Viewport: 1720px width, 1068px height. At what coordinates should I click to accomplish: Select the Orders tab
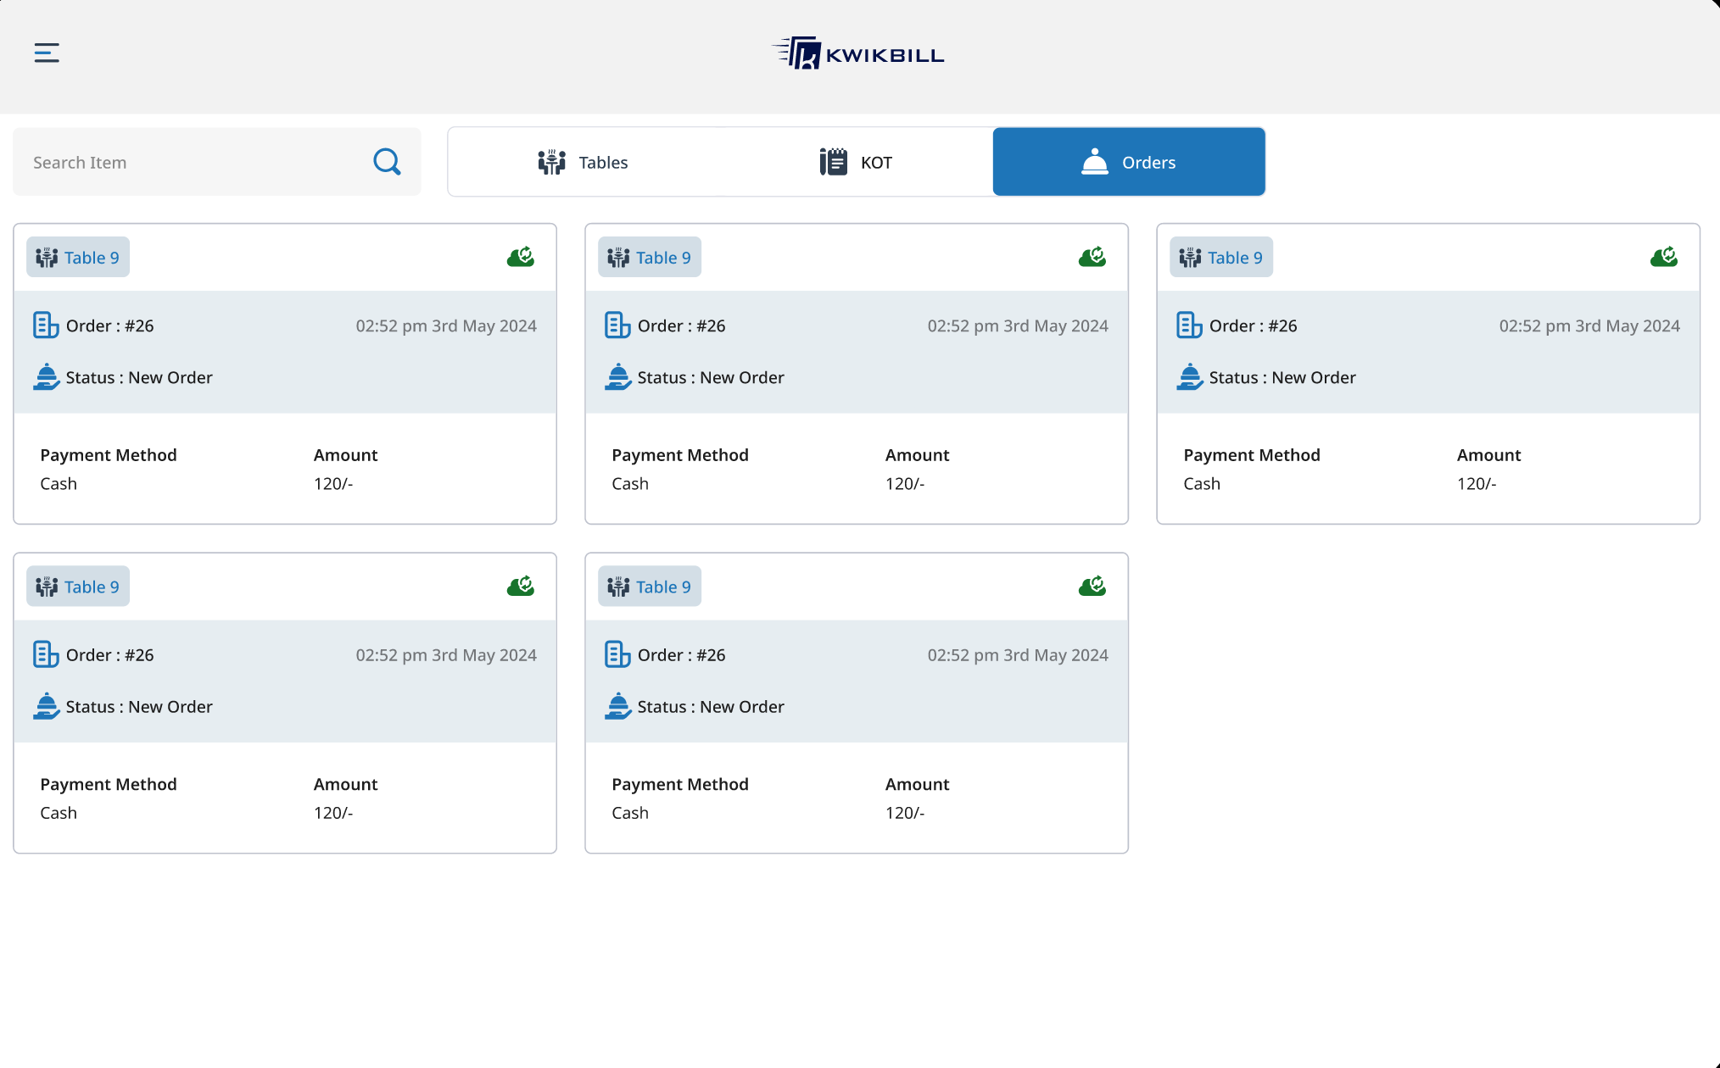point(1129,162)
